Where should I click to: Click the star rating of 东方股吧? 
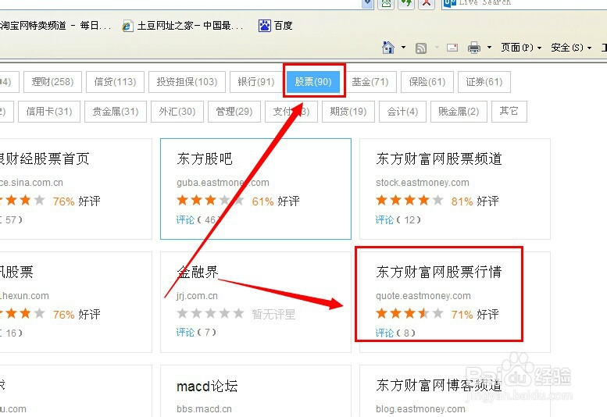(210, 201)
